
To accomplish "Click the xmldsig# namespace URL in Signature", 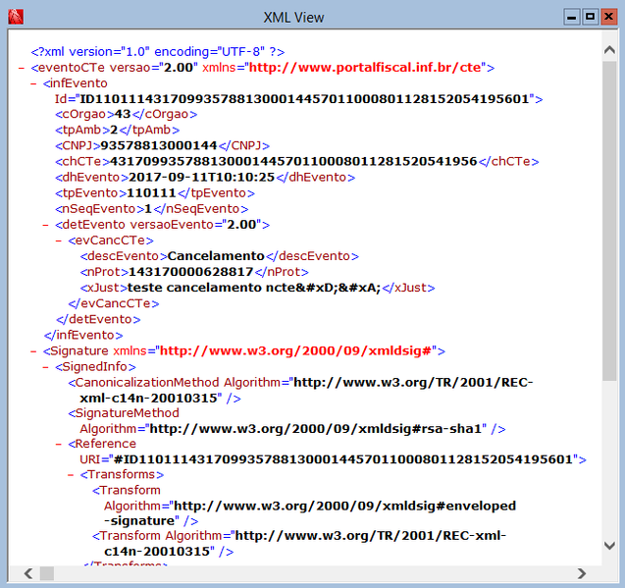I will click(x=295, y=350).
